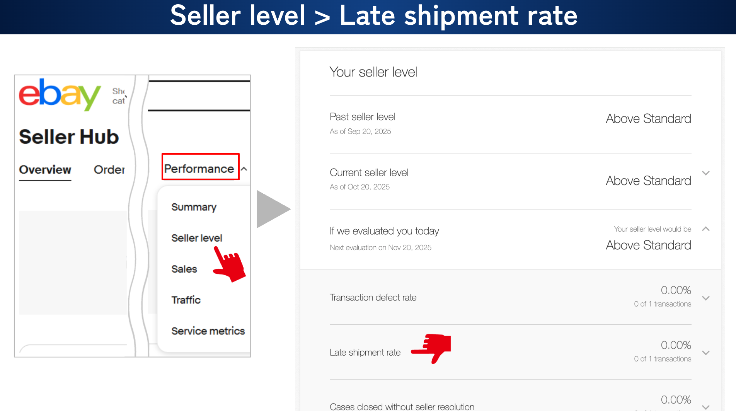Expand Cases closed without seller resolution
The height and width of the screenshot is (416, 736).
point(706,407)
